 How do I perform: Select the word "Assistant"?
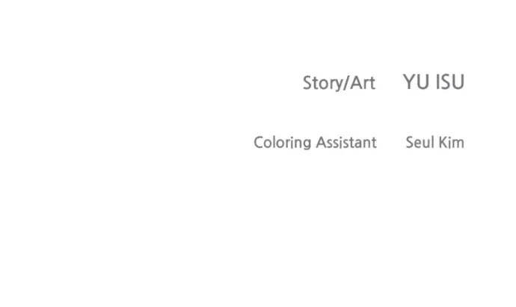[346, 142]
